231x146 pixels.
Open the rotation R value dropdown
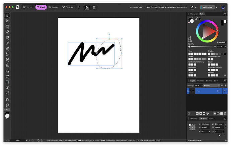[x=209, y=131]
